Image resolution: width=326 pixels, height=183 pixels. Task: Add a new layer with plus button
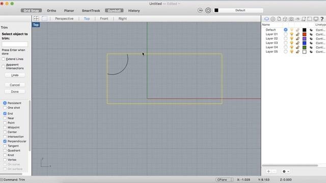coord(268,171)
